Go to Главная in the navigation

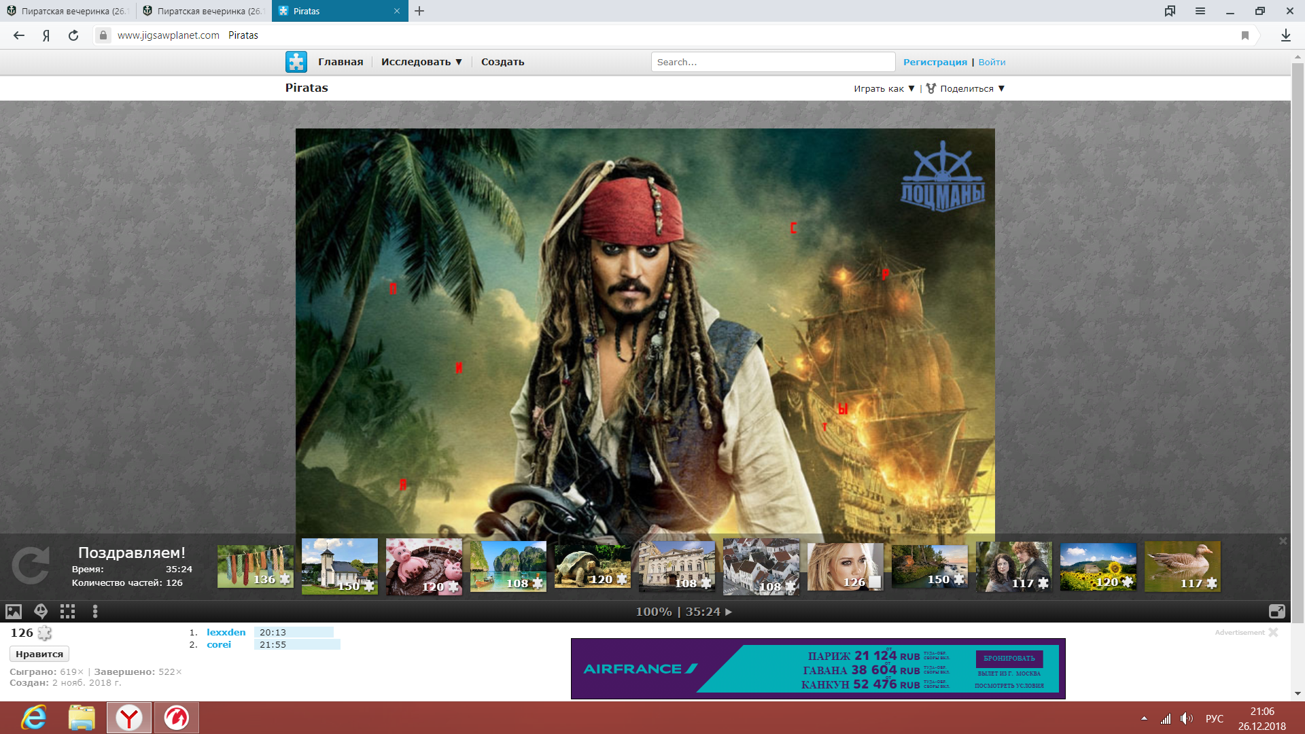341,62
